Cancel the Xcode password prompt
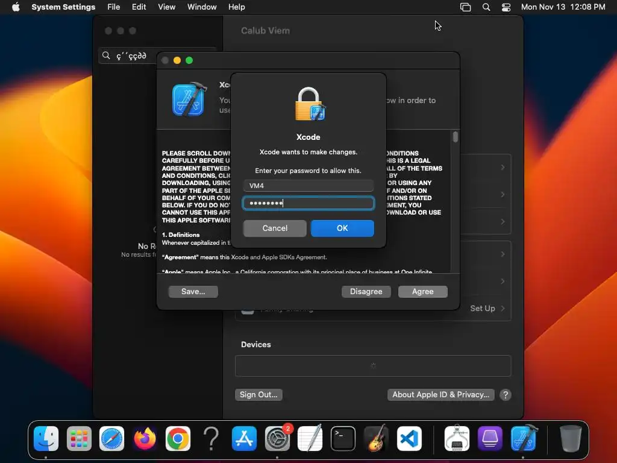 (x=275, y=228)
